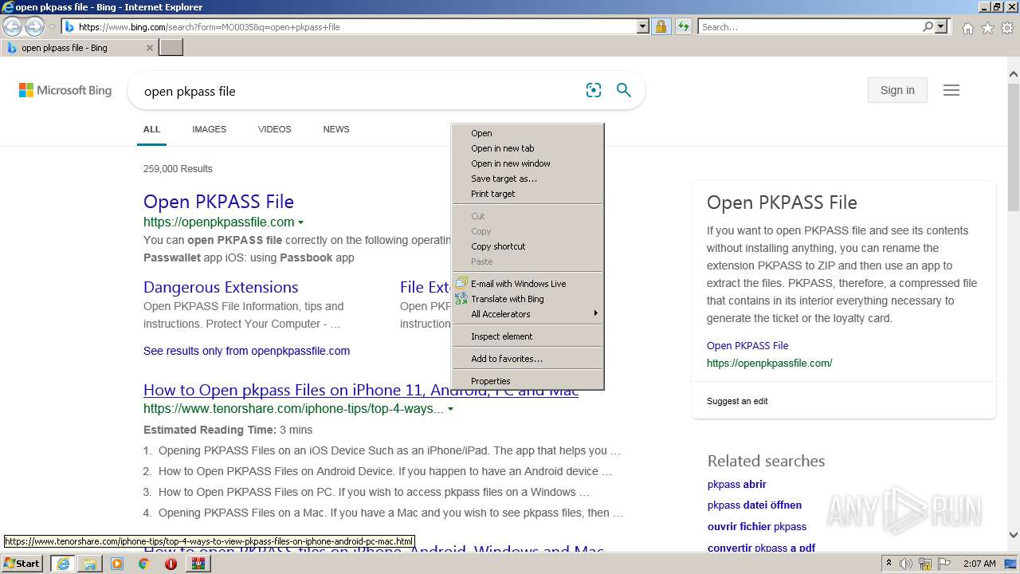Image resolution: width=1020 pixels, height=574 pixels.
Task: Click the IE forward navigation arrow
Action: click(34, 26)
